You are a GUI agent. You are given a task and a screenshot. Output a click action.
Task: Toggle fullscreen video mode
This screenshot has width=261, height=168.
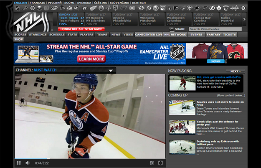(x=160, y=163)
